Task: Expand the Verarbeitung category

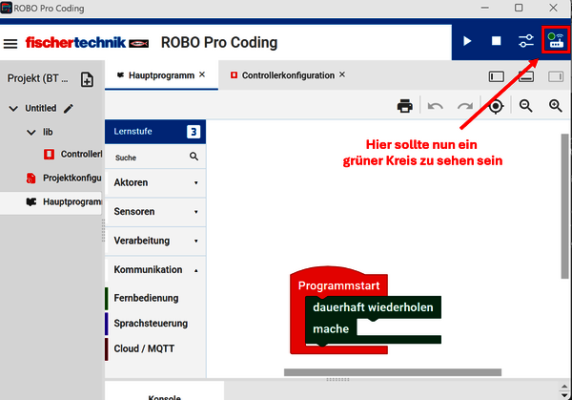Action: 155,241
